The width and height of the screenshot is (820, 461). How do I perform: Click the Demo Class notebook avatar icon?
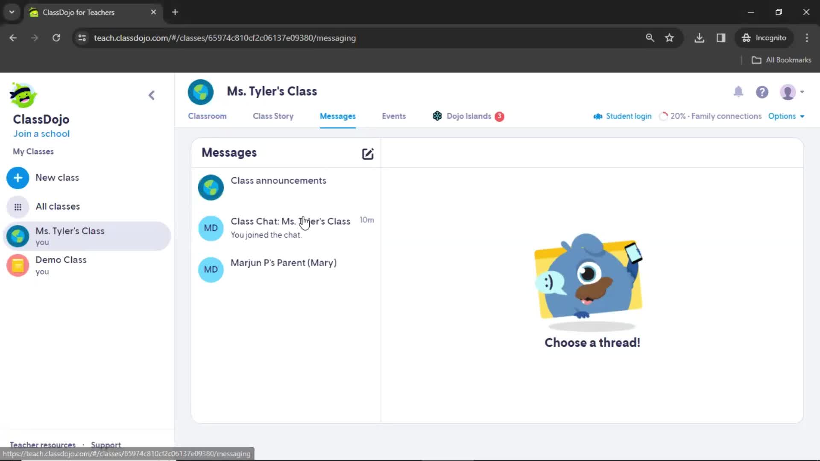coord(18,266)
